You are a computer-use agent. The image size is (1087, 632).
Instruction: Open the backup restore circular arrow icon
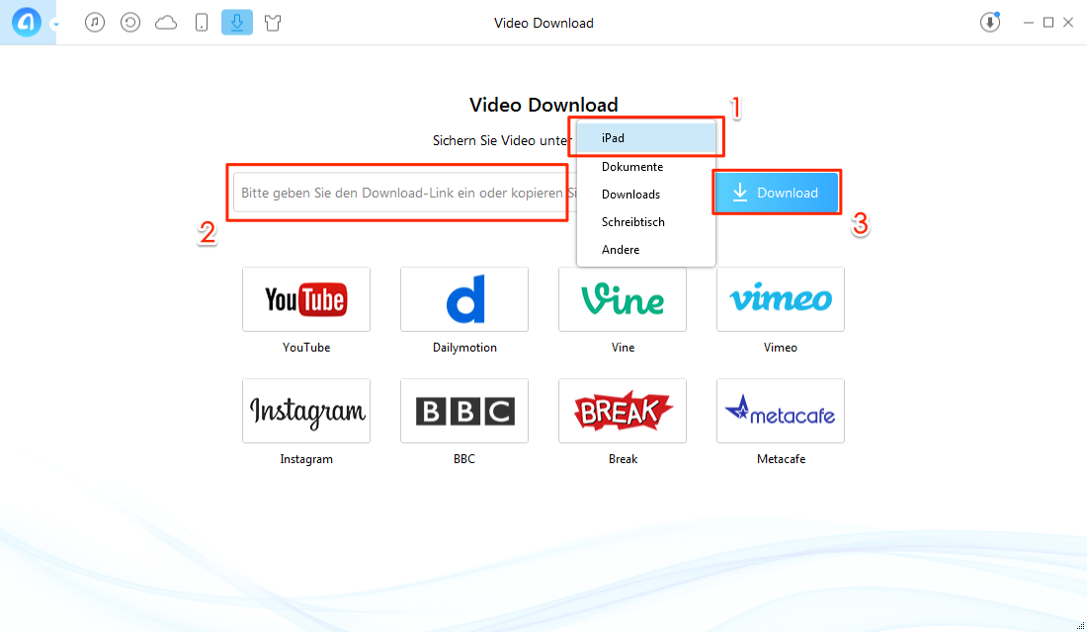pos(130,23)
